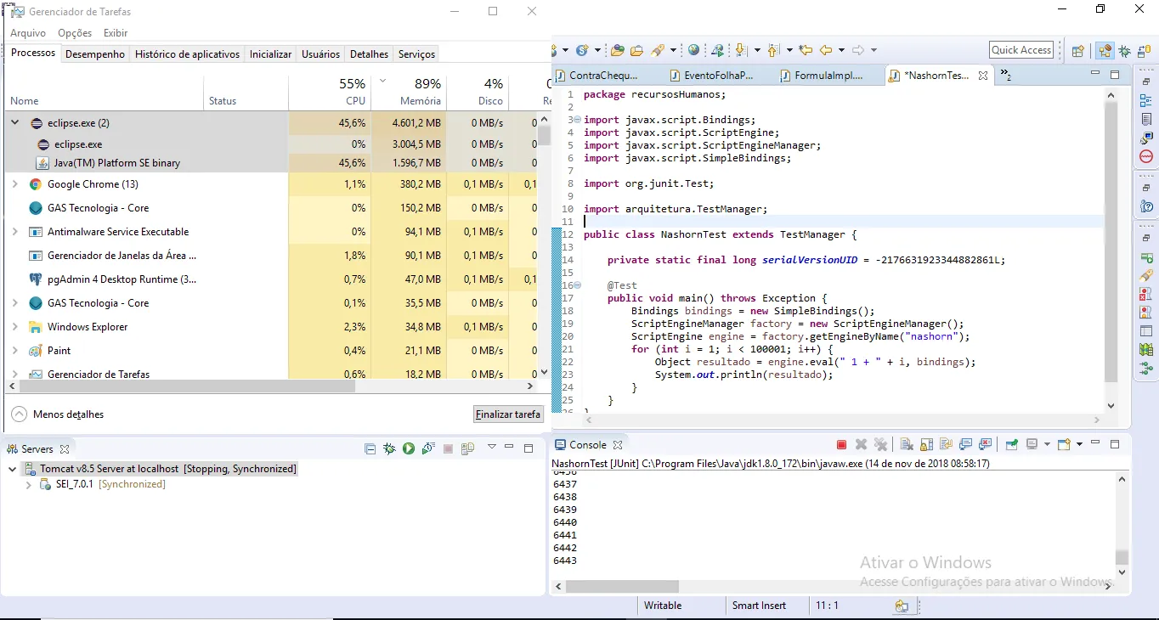Start the Tomcat server green play icon
Image resolution: width=1159 pixels, height=620 pixels.
click(x=409, y=448)
